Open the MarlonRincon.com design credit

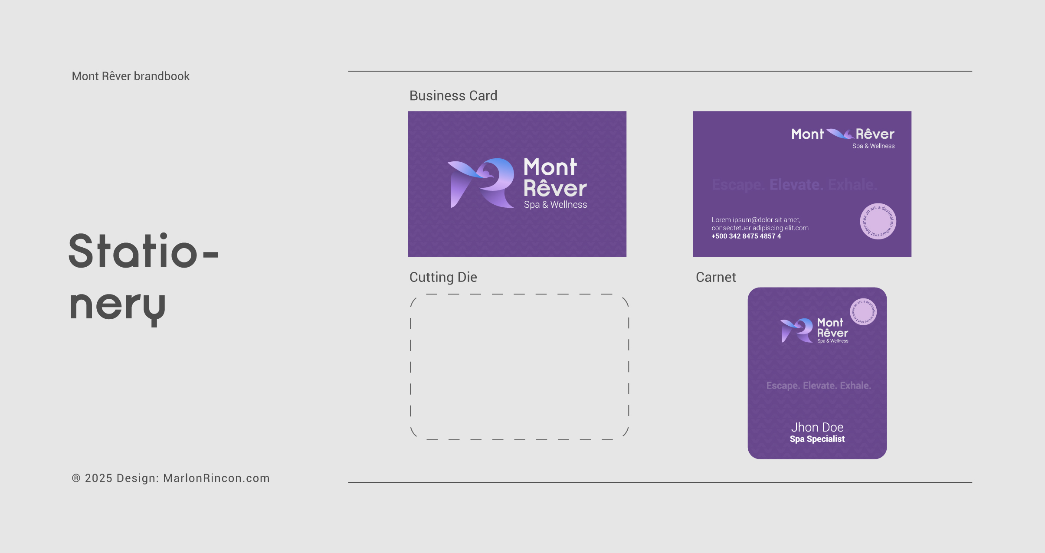click(x=216, y=478)
